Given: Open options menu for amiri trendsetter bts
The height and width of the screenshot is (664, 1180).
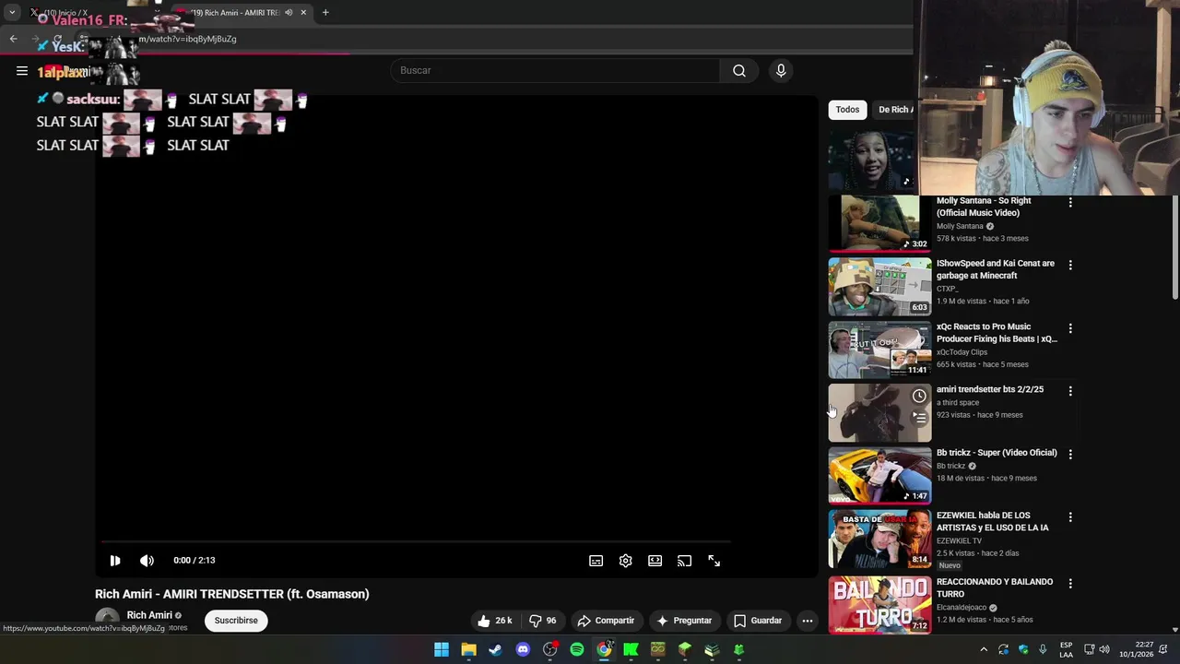Looking at the screenshot, I should click(1070, 391).
